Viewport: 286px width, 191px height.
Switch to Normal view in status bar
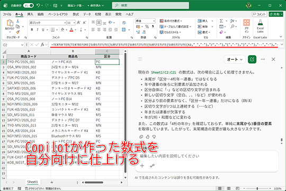tap(220, 188)
